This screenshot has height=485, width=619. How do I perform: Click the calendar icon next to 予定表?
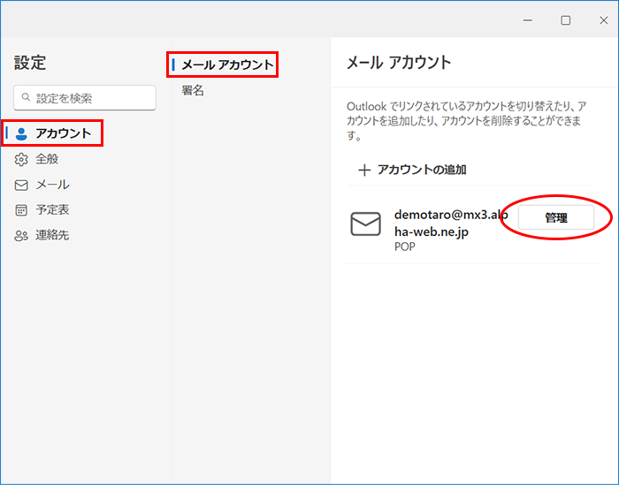21,210
